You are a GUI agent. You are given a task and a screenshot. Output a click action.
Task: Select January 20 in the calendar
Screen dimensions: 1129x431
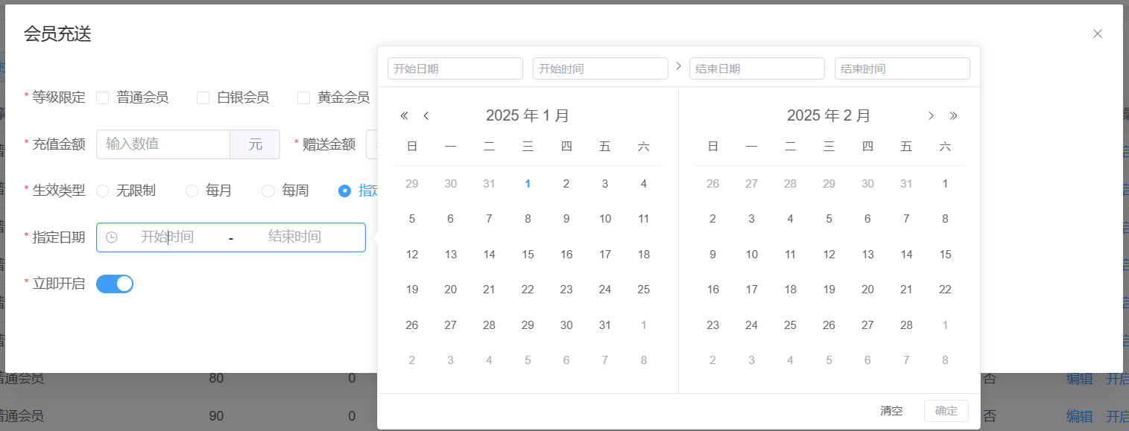[450, 290]
